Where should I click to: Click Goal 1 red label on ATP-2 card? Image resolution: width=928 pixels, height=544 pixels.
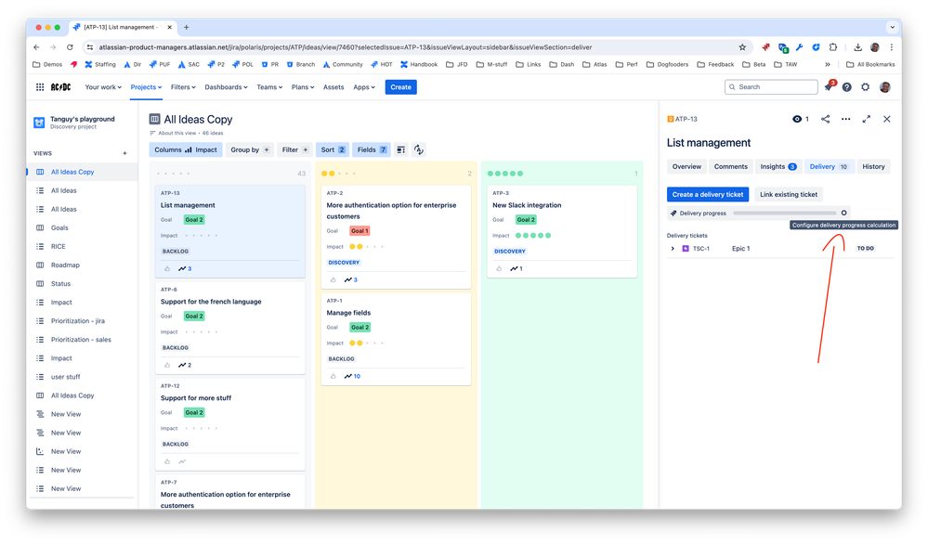coord(359,230)
